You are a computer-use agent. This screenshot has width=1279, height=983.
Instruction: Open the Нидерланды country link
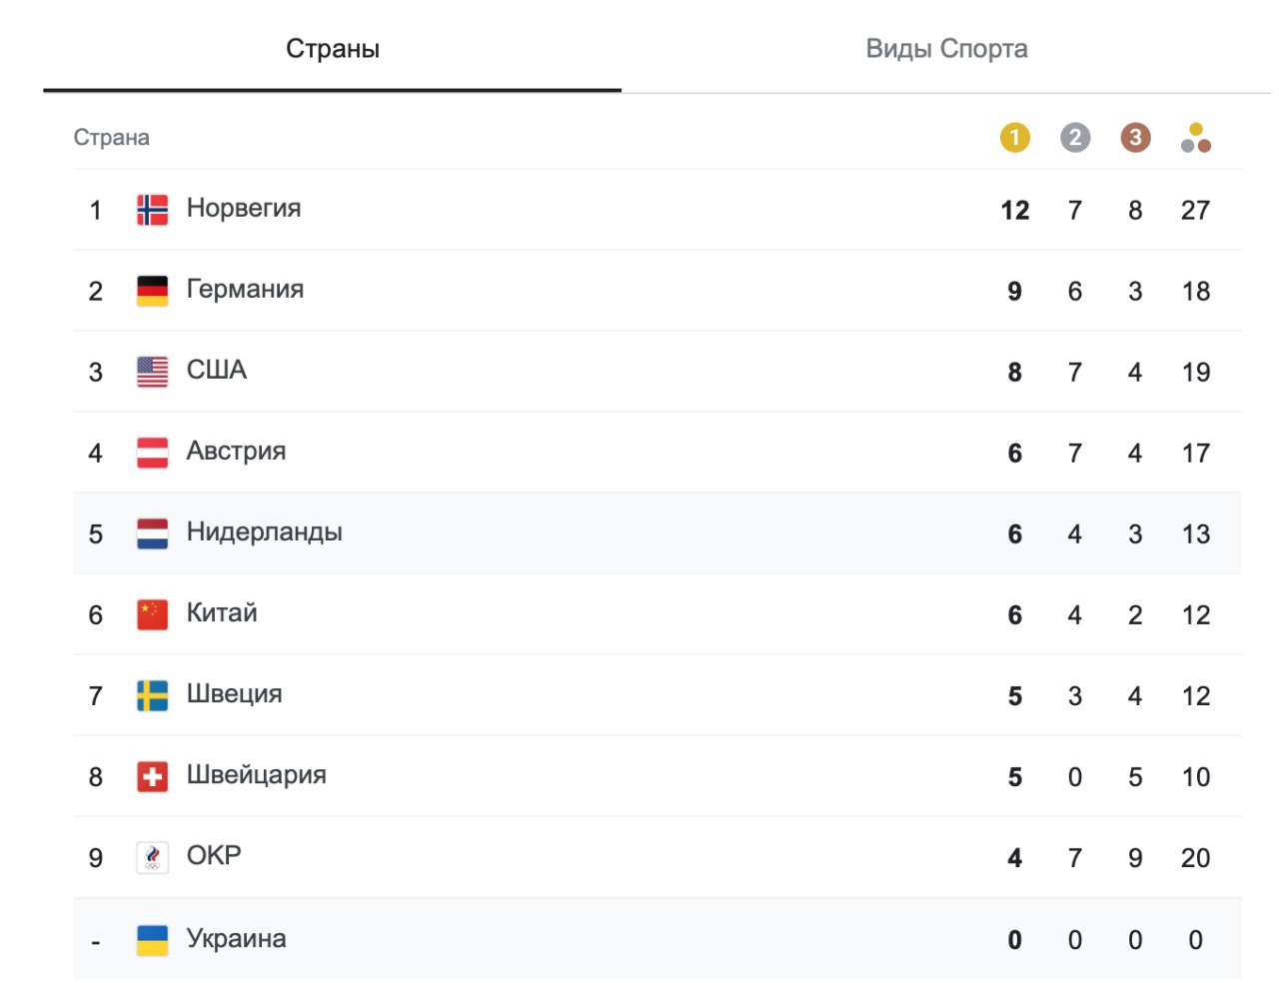click(x=265, y=532)
